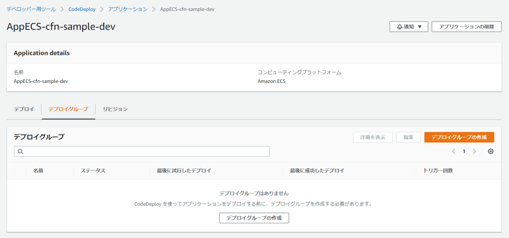The width and height of the screenshot is (509, 238).
Task: Select page 1 in the pagination control
Action: click(x=464, y=151)
